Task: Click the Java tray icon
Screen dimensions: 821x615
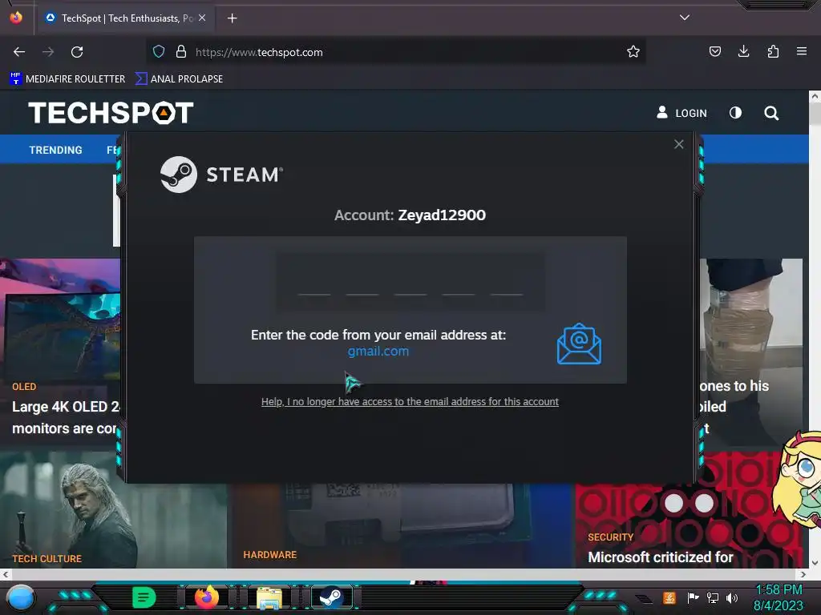Action: 669,597
